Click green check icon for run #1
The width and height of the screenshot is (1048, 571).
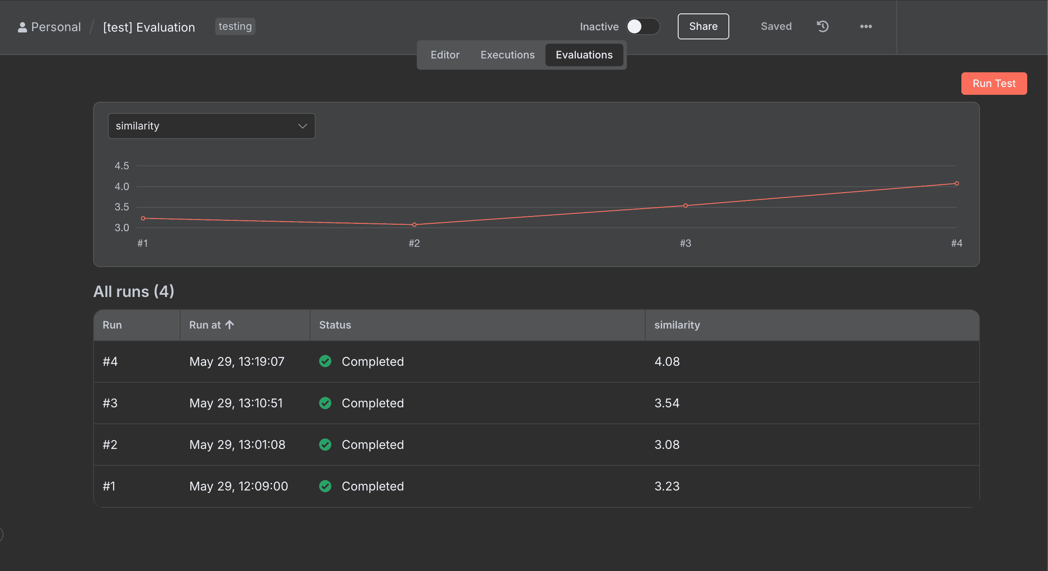point(325,486)
